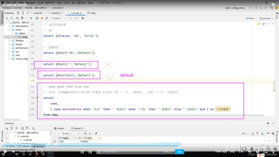The height and width of the screenshot is (157, 279).
Task: Refresh the database tree
Action: 17,18
